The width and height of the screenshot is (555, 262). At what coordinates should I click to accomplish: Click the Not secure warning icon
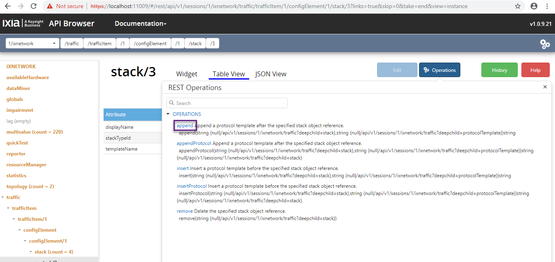pyautogui.click(x=50, y=6)
